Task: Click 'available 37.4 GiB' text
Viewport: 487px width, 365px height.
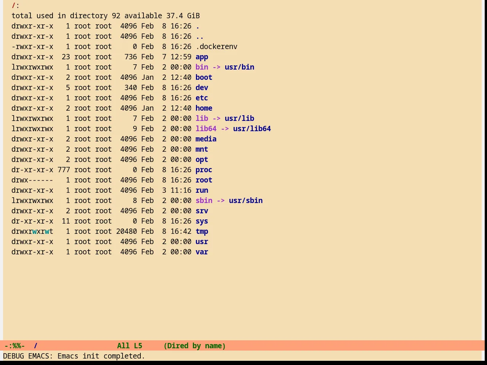Action: (x=162, y=16)
